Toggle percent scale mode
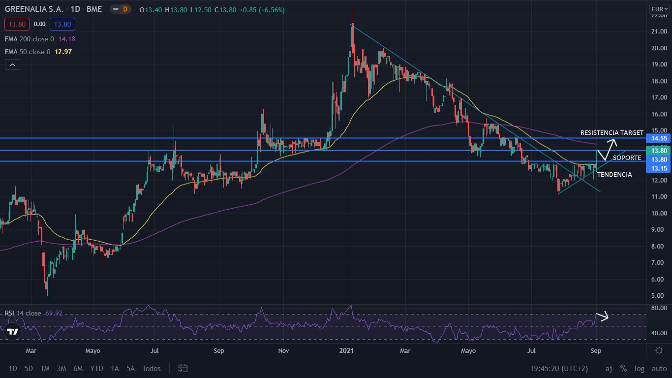 click(623, 368)
